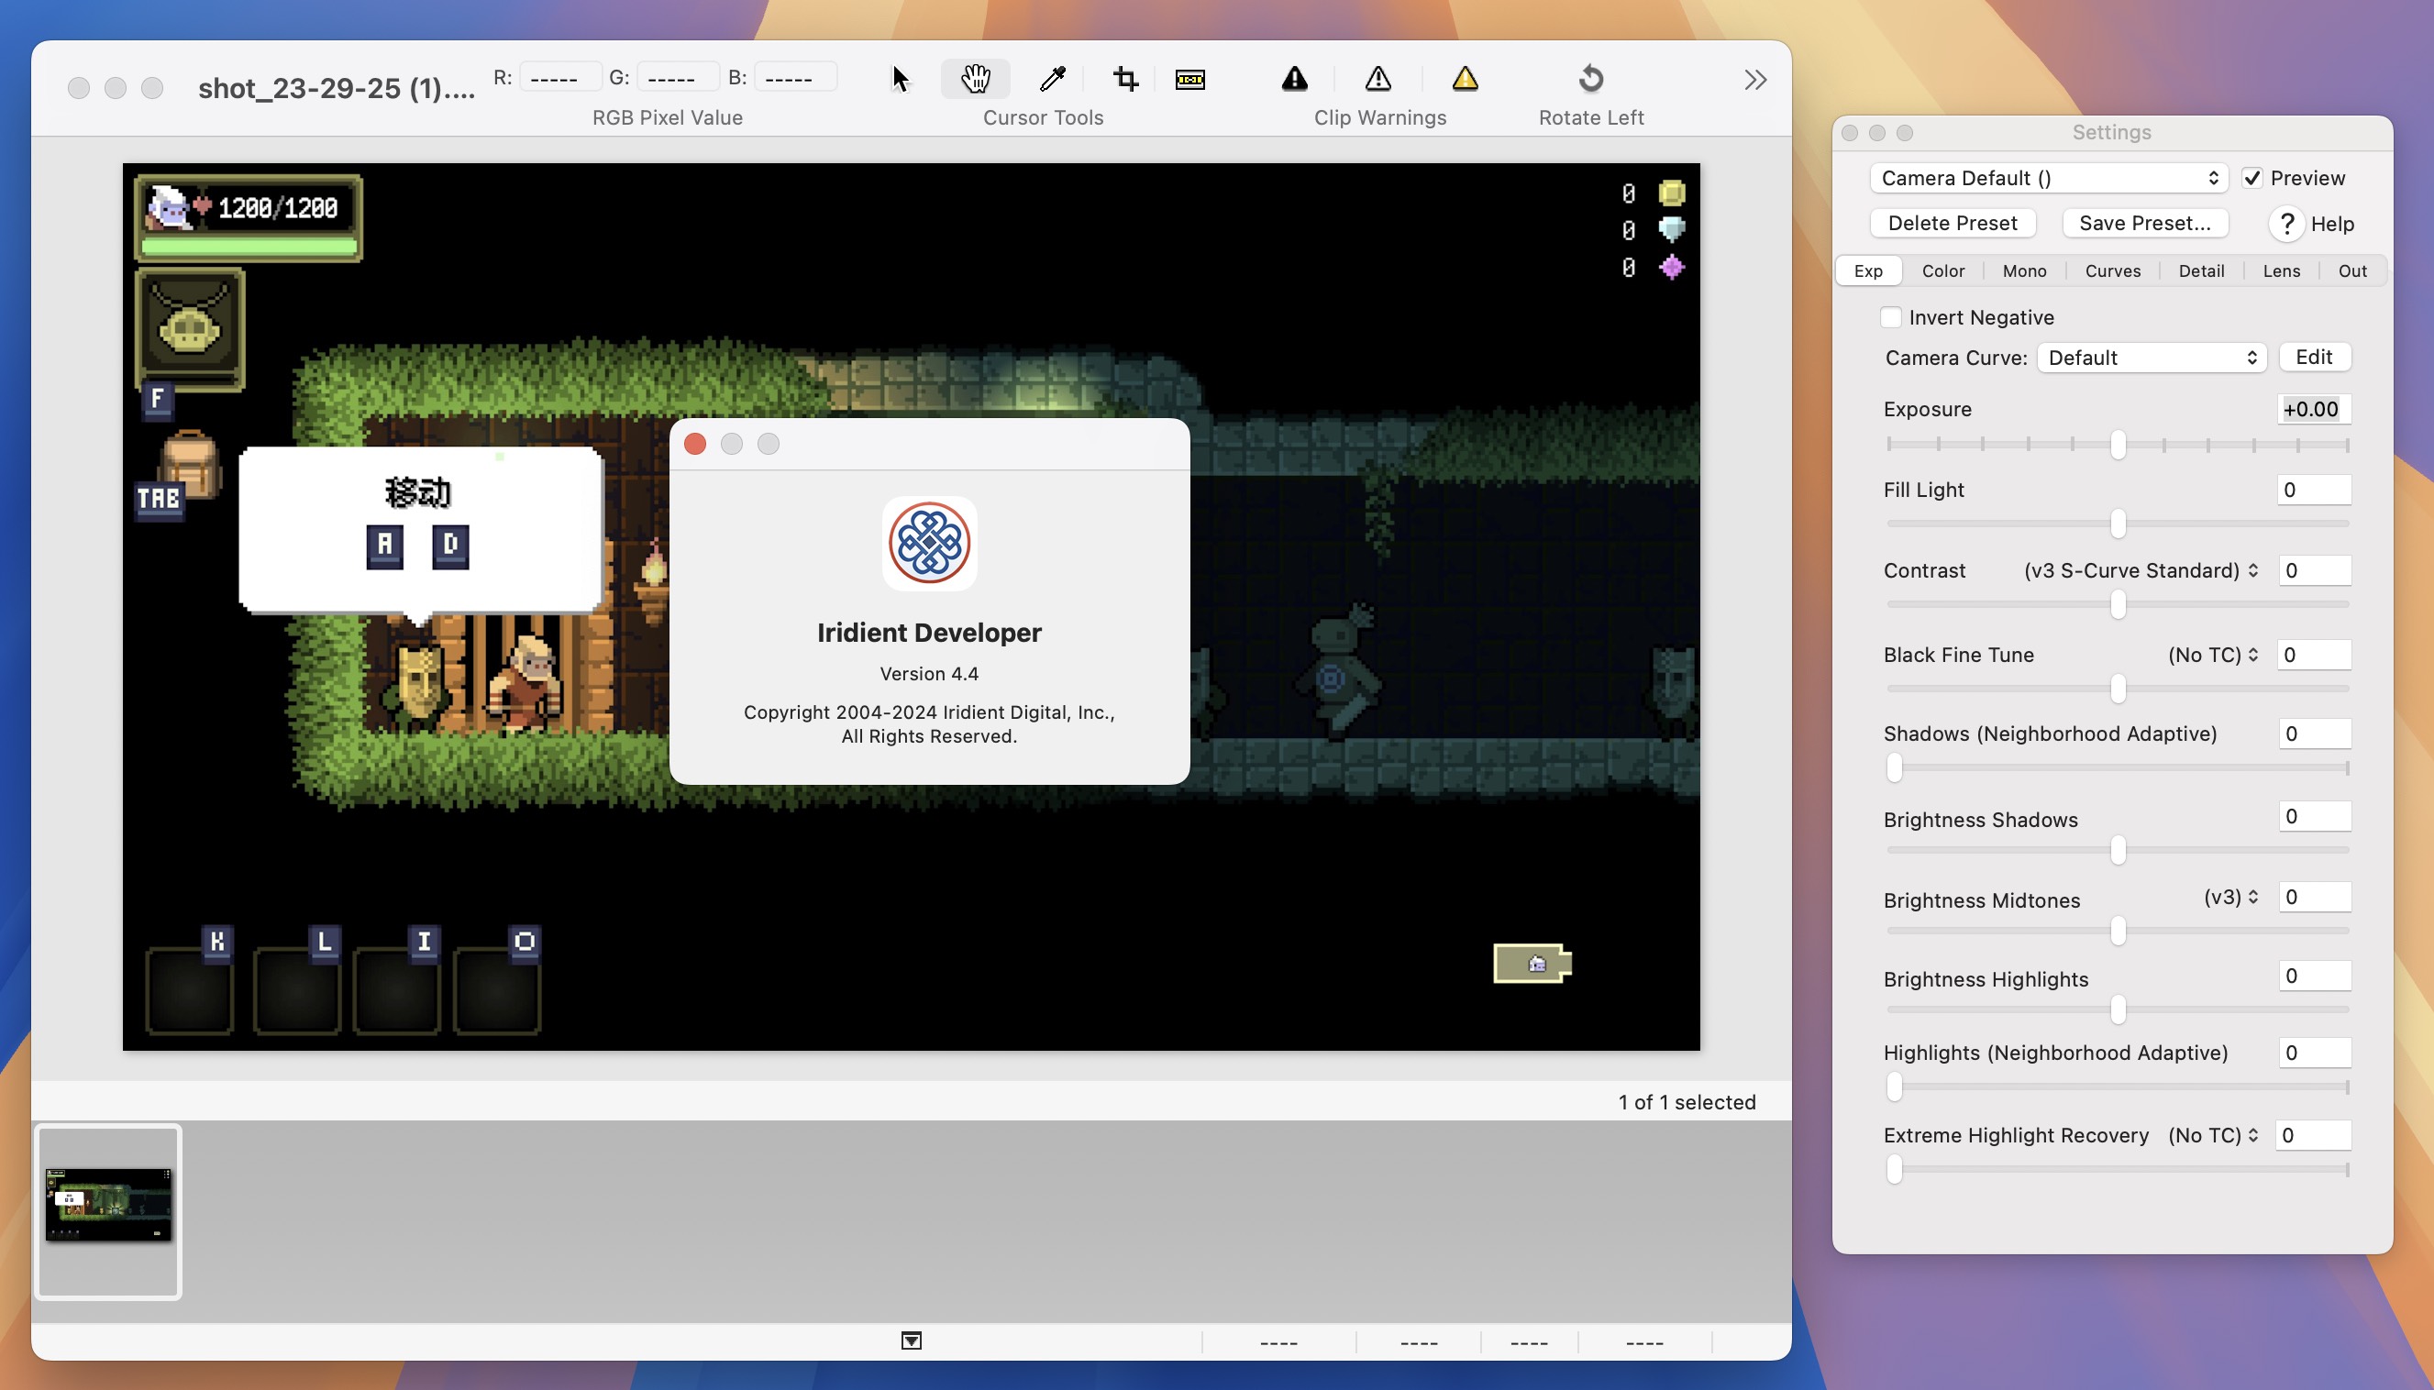The image size is (2434, 1390).
Task: Open the Brightness Midtones v3 dropdown
Action: pos(2230,897)
